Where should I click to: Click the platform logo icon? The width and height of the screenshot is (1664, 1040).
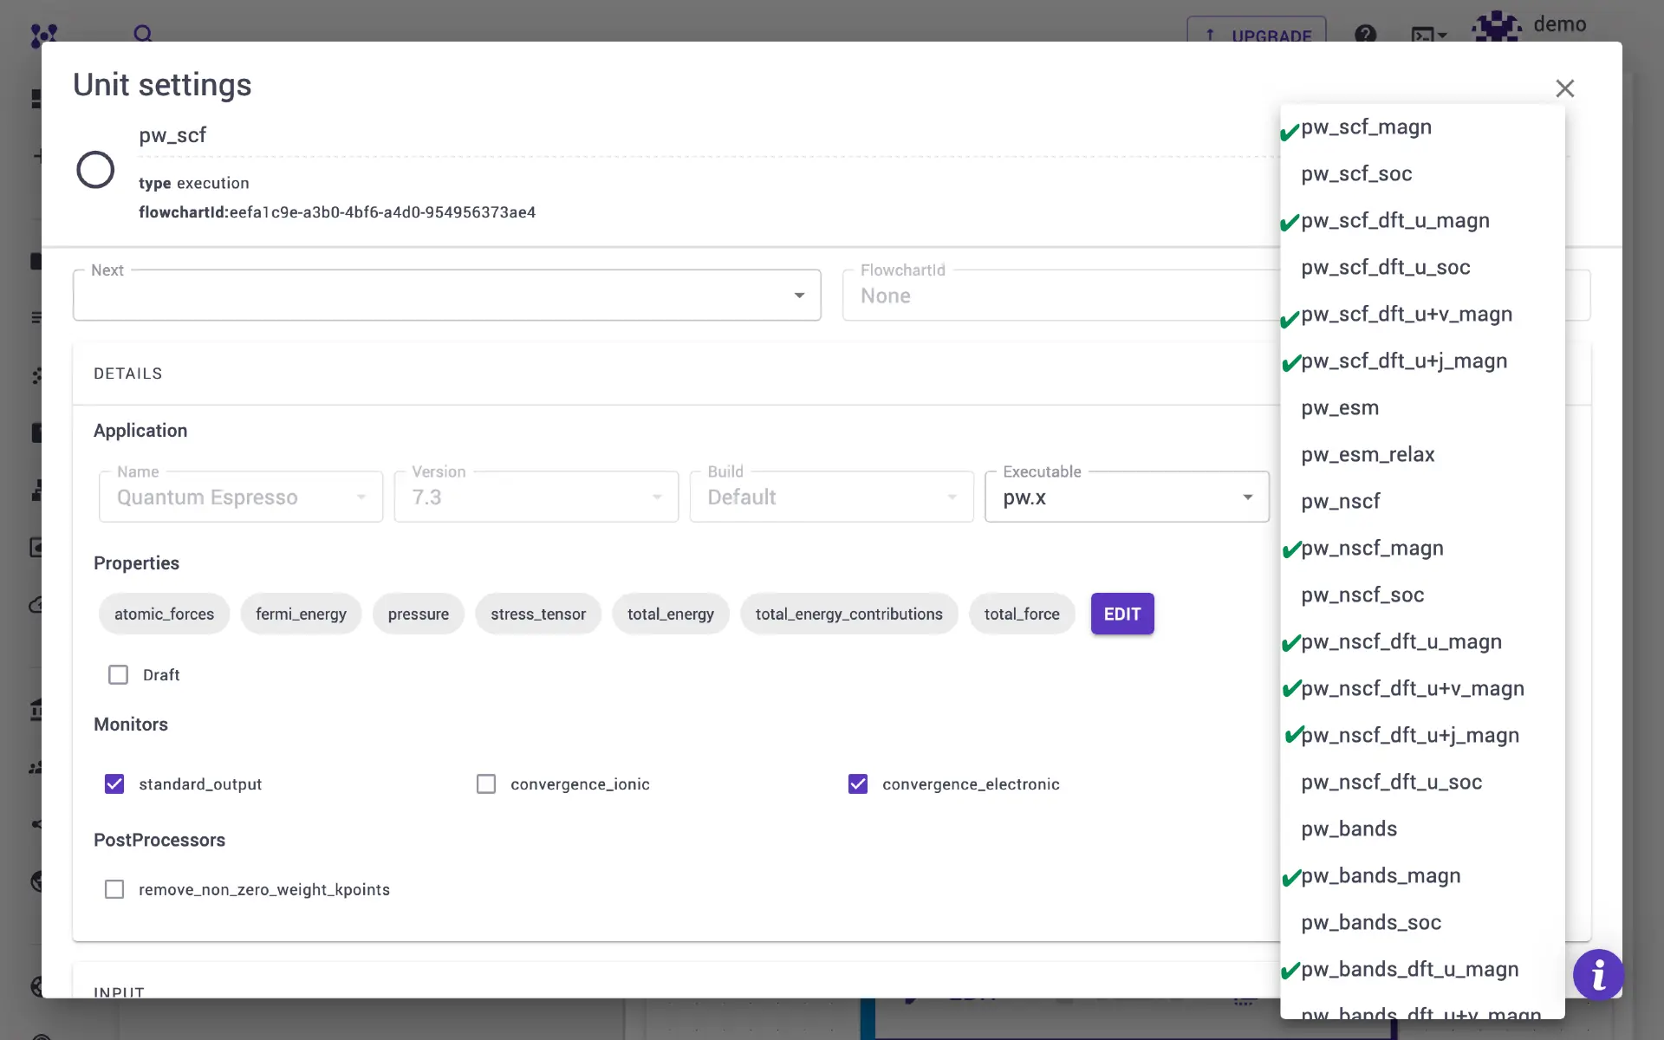click(43, 35)
